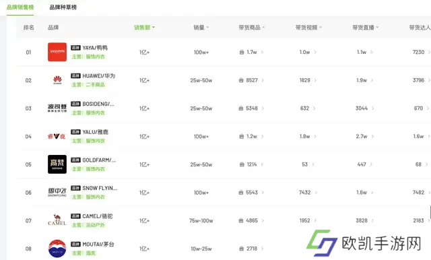Image resolution: width=431 pixels, height=260 pixels.
Task: Click the HUAWEI brand logo
Action: [57, 80]
